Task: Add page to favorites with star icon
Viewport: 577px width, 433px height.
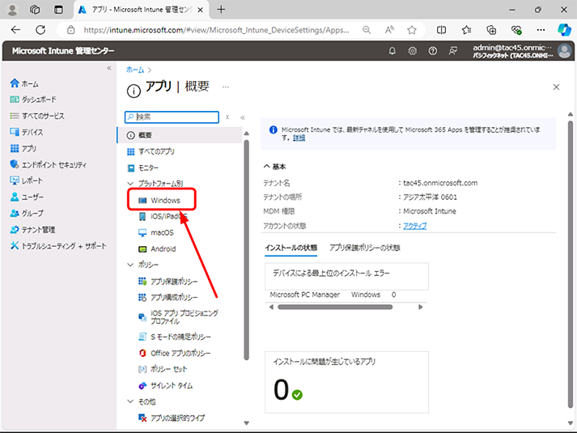Action: (412, 30)
